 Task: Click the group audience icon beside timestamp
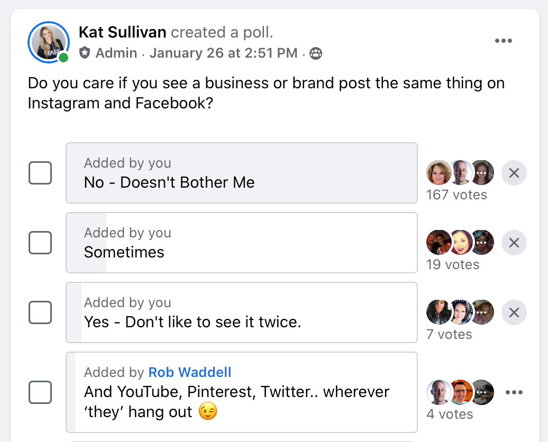[x=316, y=53]
